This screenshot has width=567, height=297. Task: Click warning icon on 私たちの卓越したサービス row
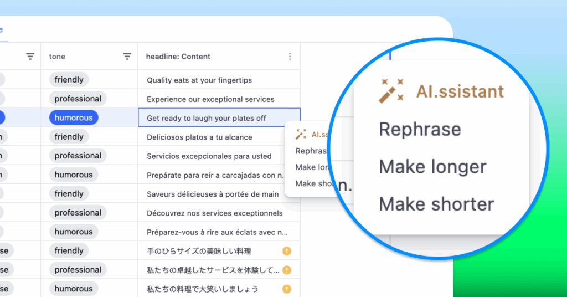287,270
